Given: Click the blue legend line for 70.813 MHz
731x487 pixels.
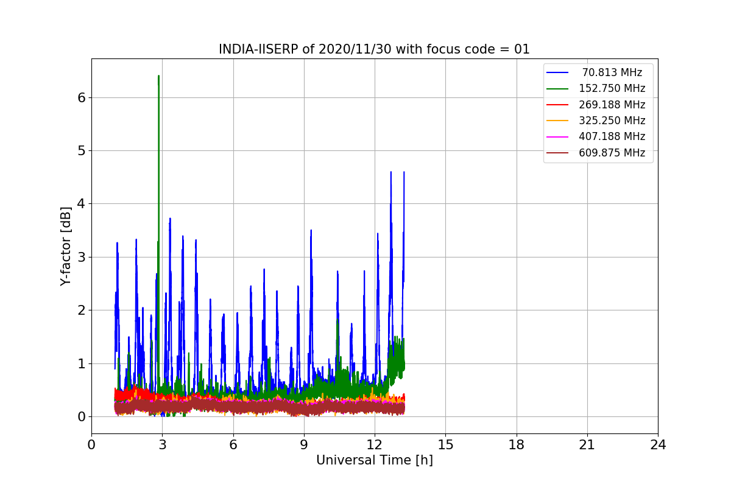Looking at the screenshot, I should pyautogui.click(x=557, y=73).
